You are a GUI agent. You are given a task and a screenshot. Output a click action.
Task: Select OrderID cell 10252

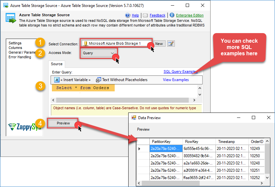(x=256, y=177)
